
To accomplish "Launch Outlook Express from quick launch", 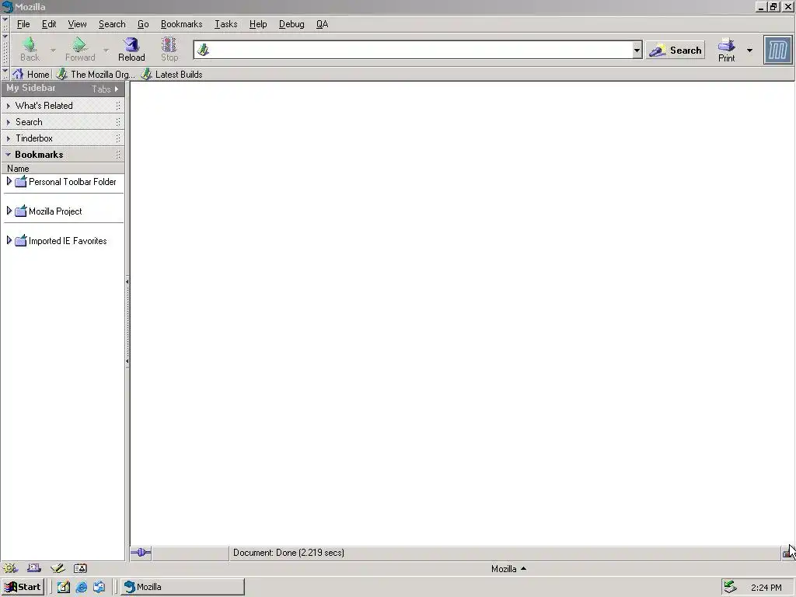I will tap(99, 587).
